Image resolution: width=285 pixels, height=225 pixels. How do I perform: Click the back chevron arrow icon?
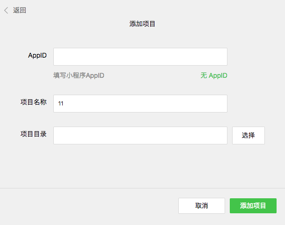[x=6, y=10]
